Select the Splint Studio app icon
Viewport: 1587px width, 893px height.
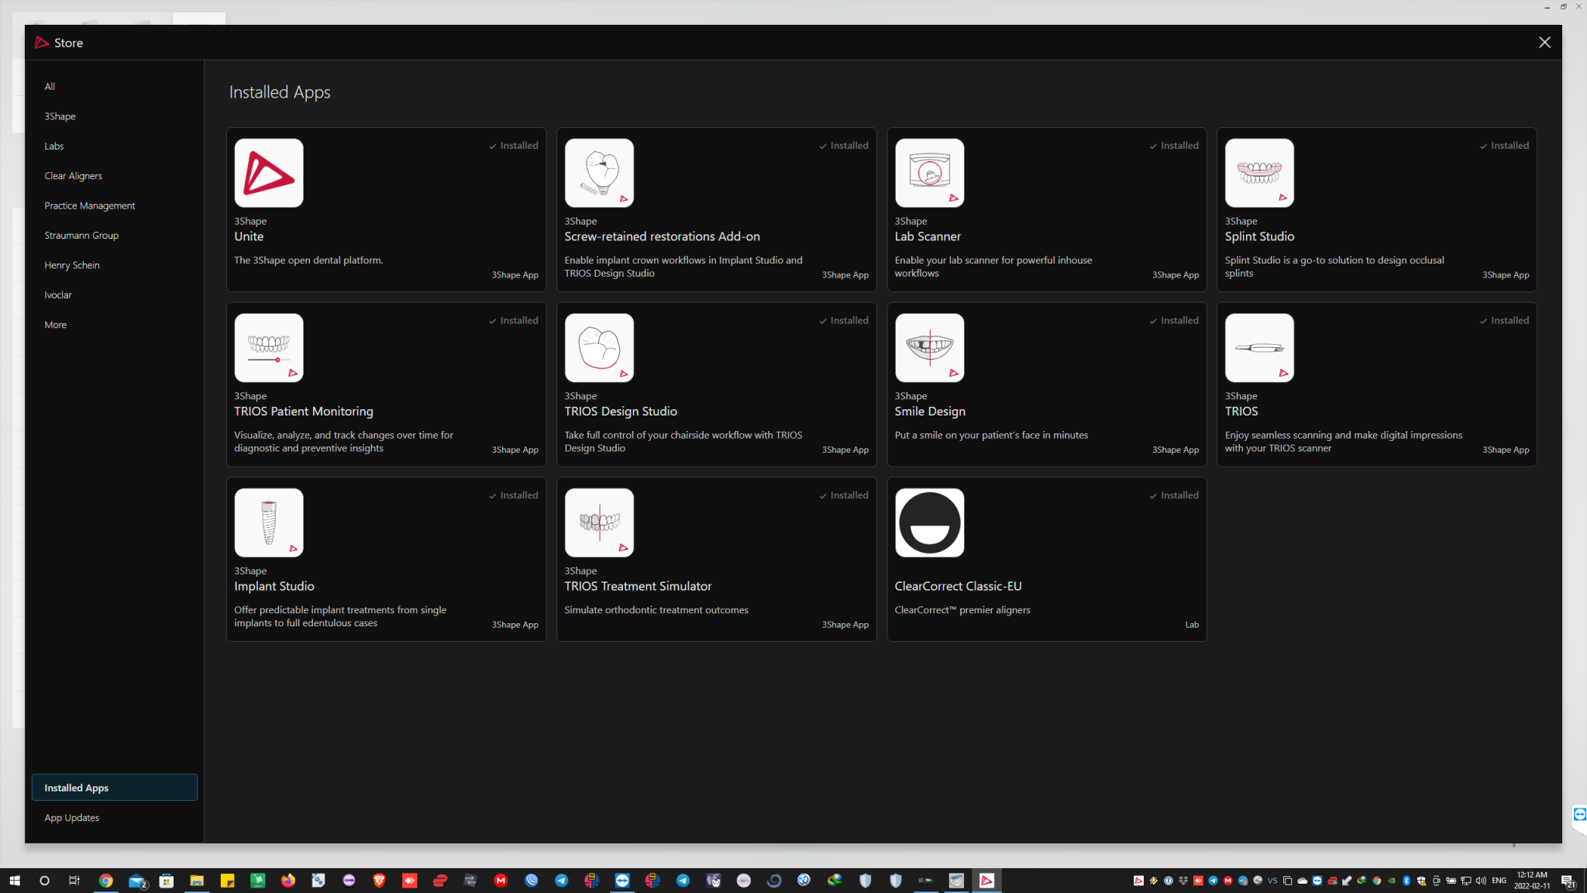click(x=1259, y=173)
